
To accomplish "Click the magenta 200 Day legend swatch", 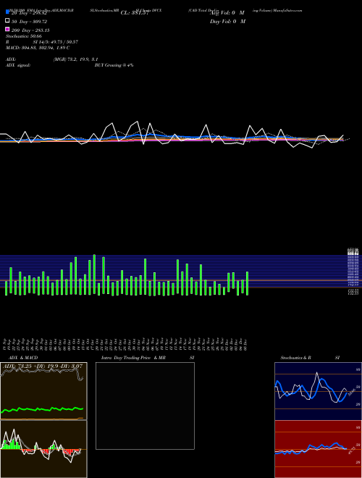I will tap(7, 29).
